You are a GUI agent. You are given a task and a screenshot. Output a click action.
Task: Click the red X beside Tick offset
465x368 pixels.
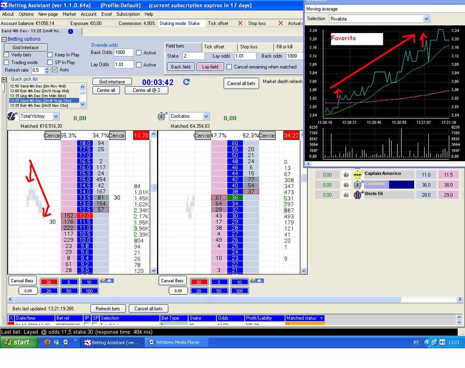point(240,23)
